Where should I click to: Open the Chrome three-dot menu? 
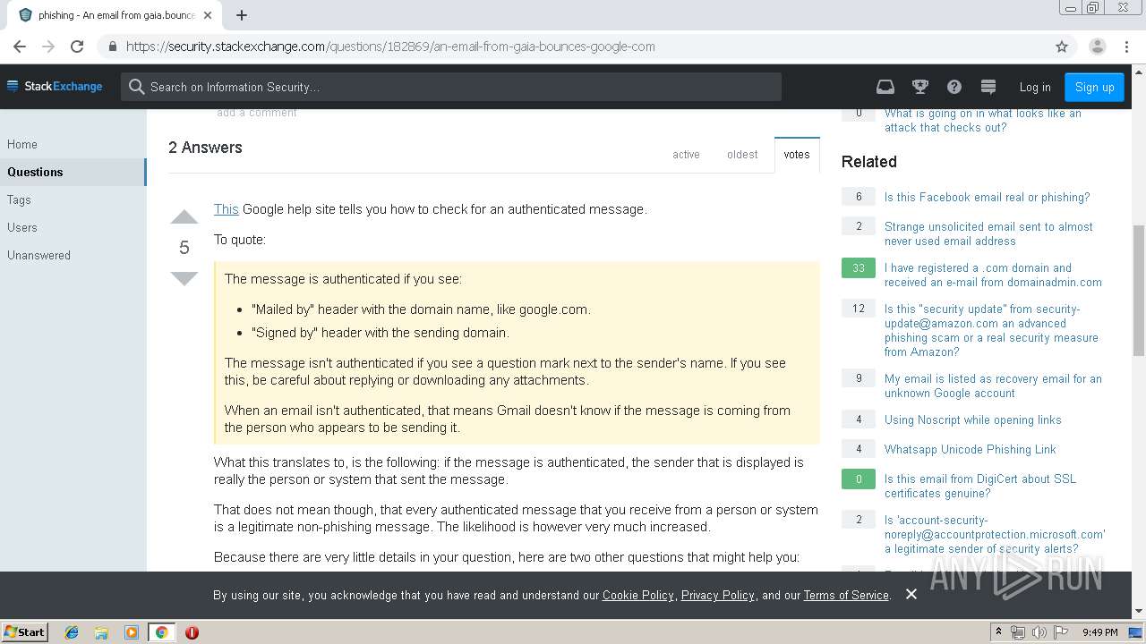(1126, 47)
